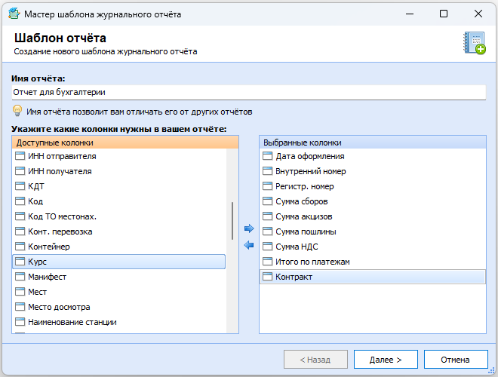Click the column icon next to Курс

tap(21, 262)
